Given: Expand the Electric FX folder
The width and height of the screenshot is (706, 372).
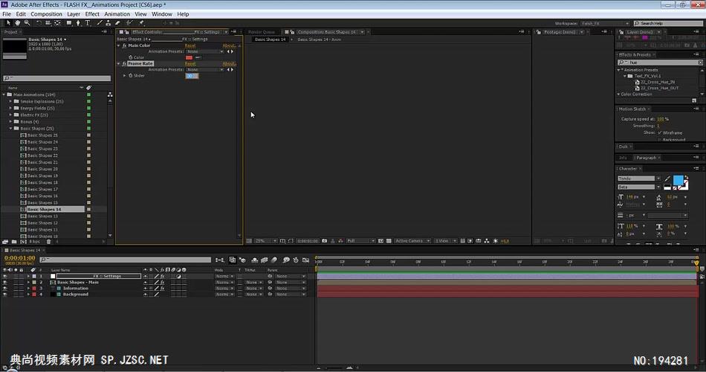Looking at the screenshot, I should click(x=11, y=115).
